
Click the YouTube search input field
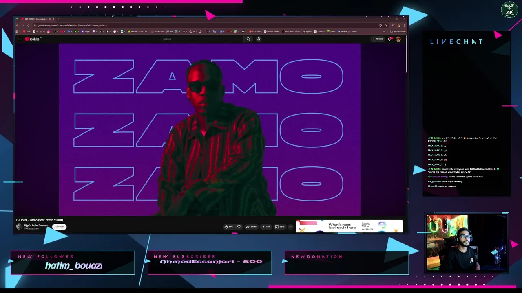pyautogui.click(x=202, y=39)
